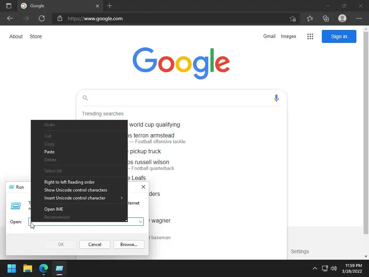369x277 pixels.
Task: Select the Run app taskbar icon
Action: (x=59, y=268)
